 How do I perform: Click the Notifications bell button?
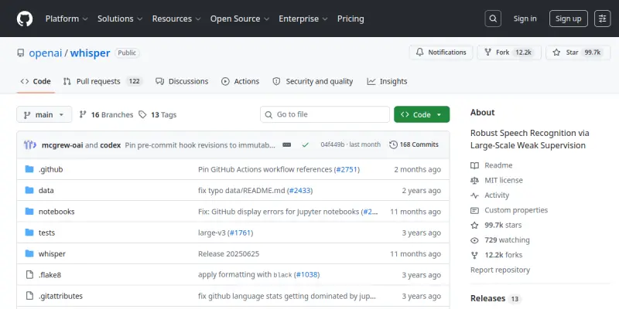coord(441,53)
